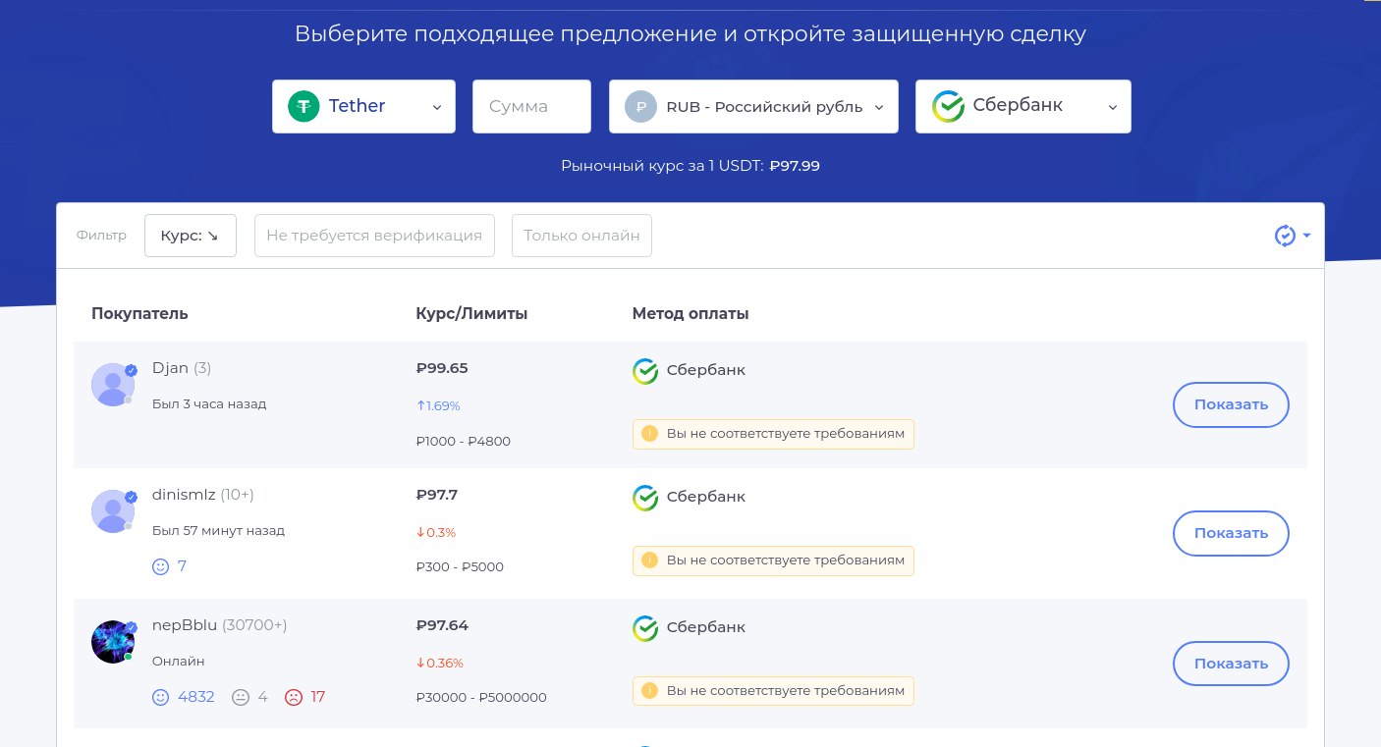Open the Tether currency dropdown
Image resolution: width=1381 pixels, height=747 pixels.
363,106
